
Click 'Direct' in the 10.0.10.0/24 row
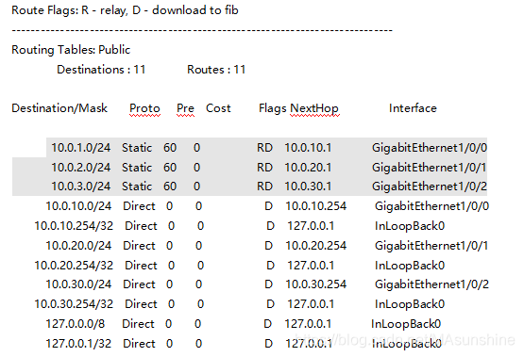click(139, 206)
